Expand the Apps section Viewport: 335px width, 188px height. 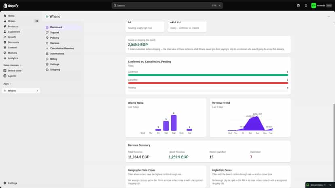tap(7, 84)
